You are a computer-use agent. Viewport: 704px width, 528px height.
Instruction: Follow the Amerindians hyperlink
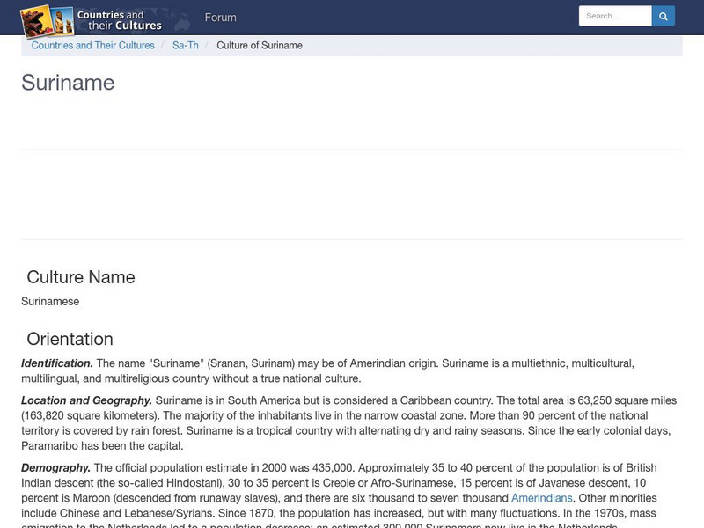[541, 498]
